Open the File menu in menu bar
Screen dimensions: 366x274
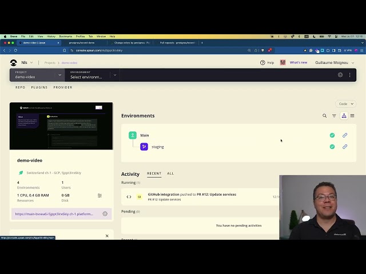coord(23,37)
